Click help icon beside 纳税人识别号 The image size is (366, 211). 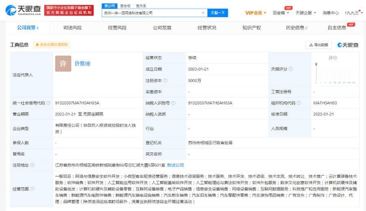173,103
